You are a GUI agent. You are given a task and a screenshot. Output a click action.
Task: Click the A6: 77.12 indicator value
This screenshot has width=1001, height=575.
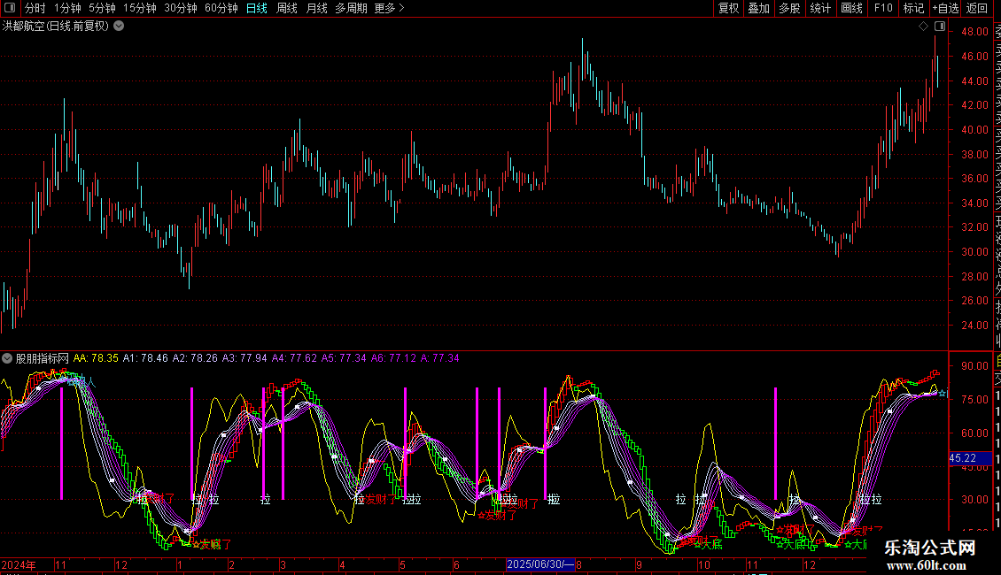point(394,358)
